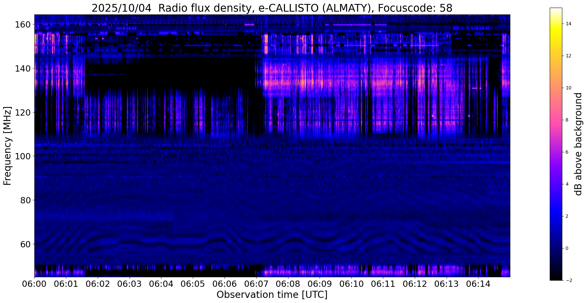Click the colorbar tick label −2
587x303 pixels.
tap(569, 281)
